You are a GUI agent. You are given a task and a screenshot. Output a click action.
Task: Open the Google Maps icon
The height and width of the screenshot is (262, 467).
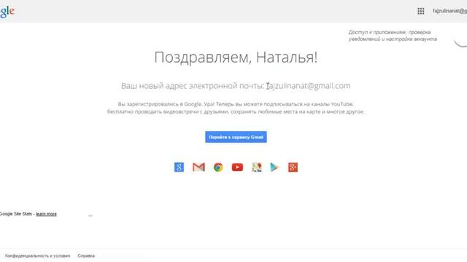tap(256, 167)
